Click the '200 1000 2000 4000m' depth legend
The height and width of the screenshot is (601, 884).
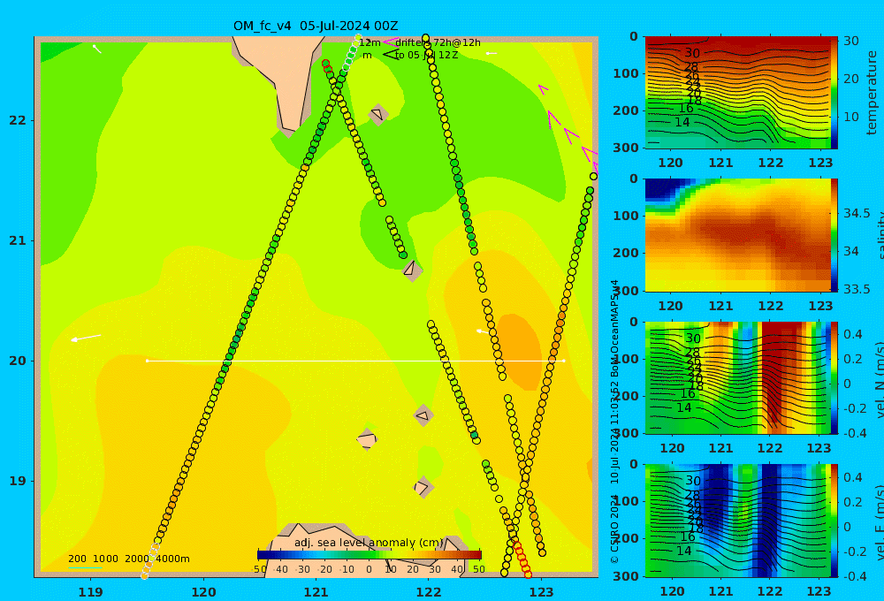click(128, 559)
